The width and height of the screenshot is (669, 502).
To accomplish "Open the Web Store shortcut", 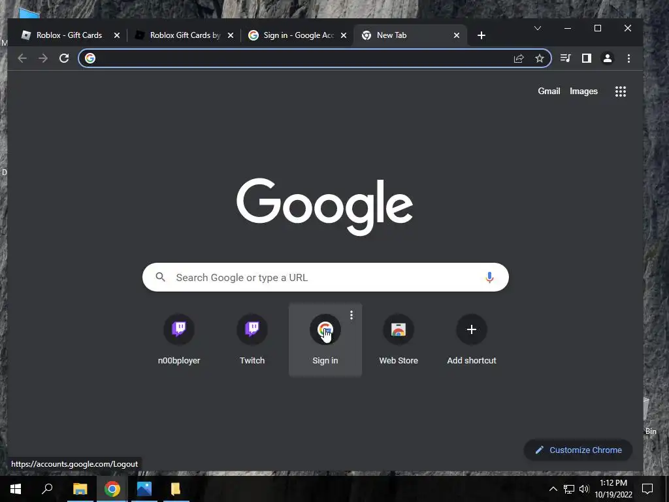I will 399,340.
